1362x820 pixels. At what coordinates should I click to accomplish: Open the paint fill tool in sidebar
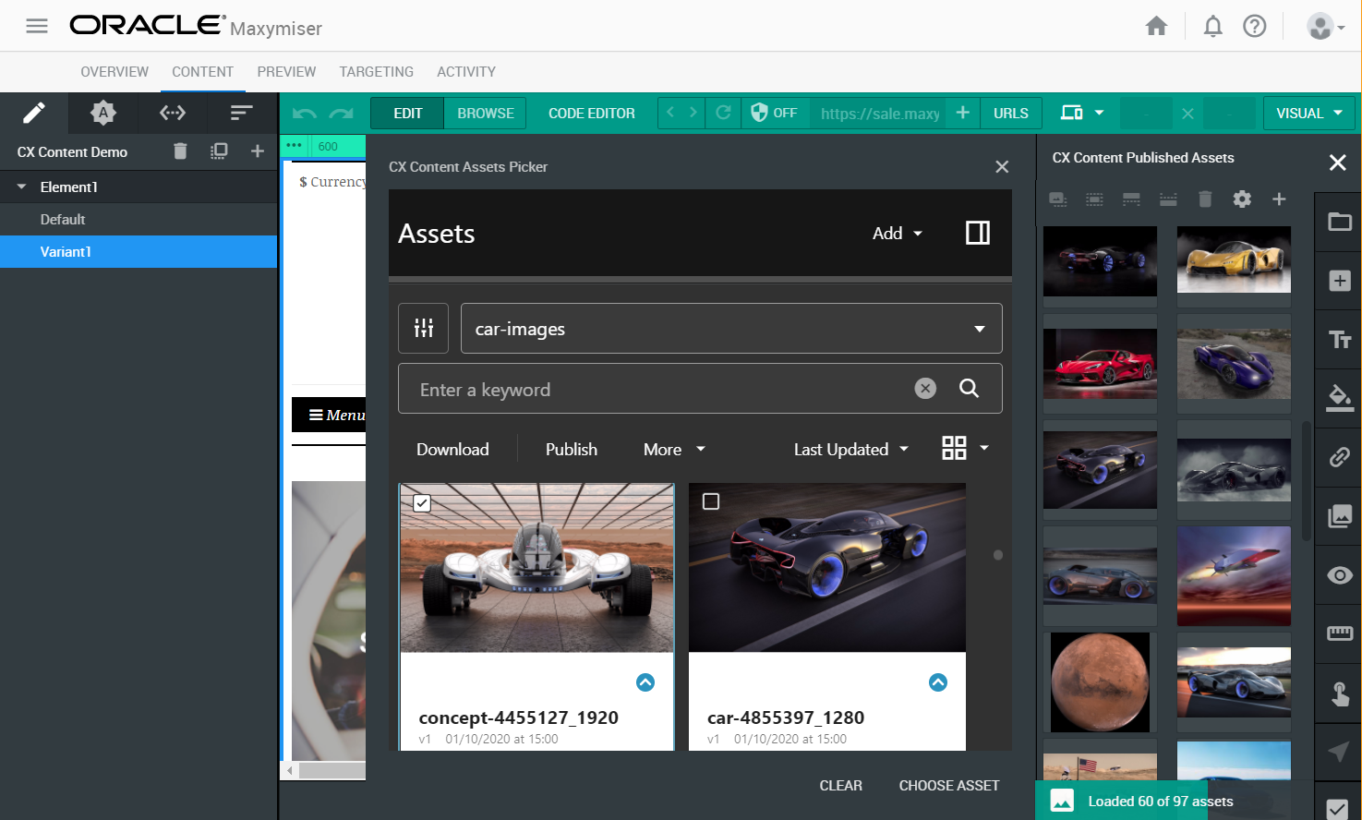point(1340,398)
